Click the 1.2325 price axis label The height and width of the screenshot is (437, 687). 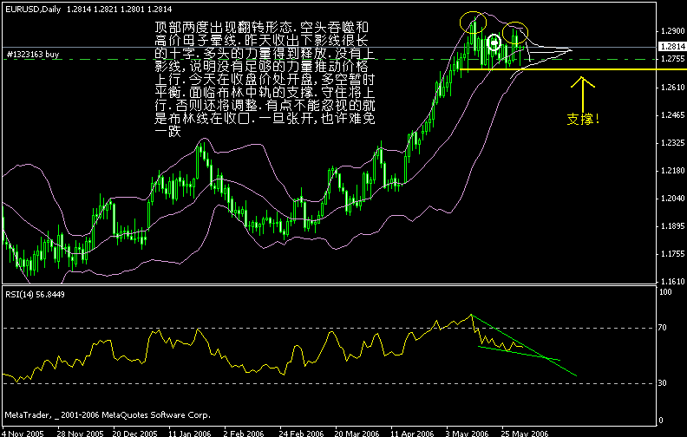[x=672, y=143]
